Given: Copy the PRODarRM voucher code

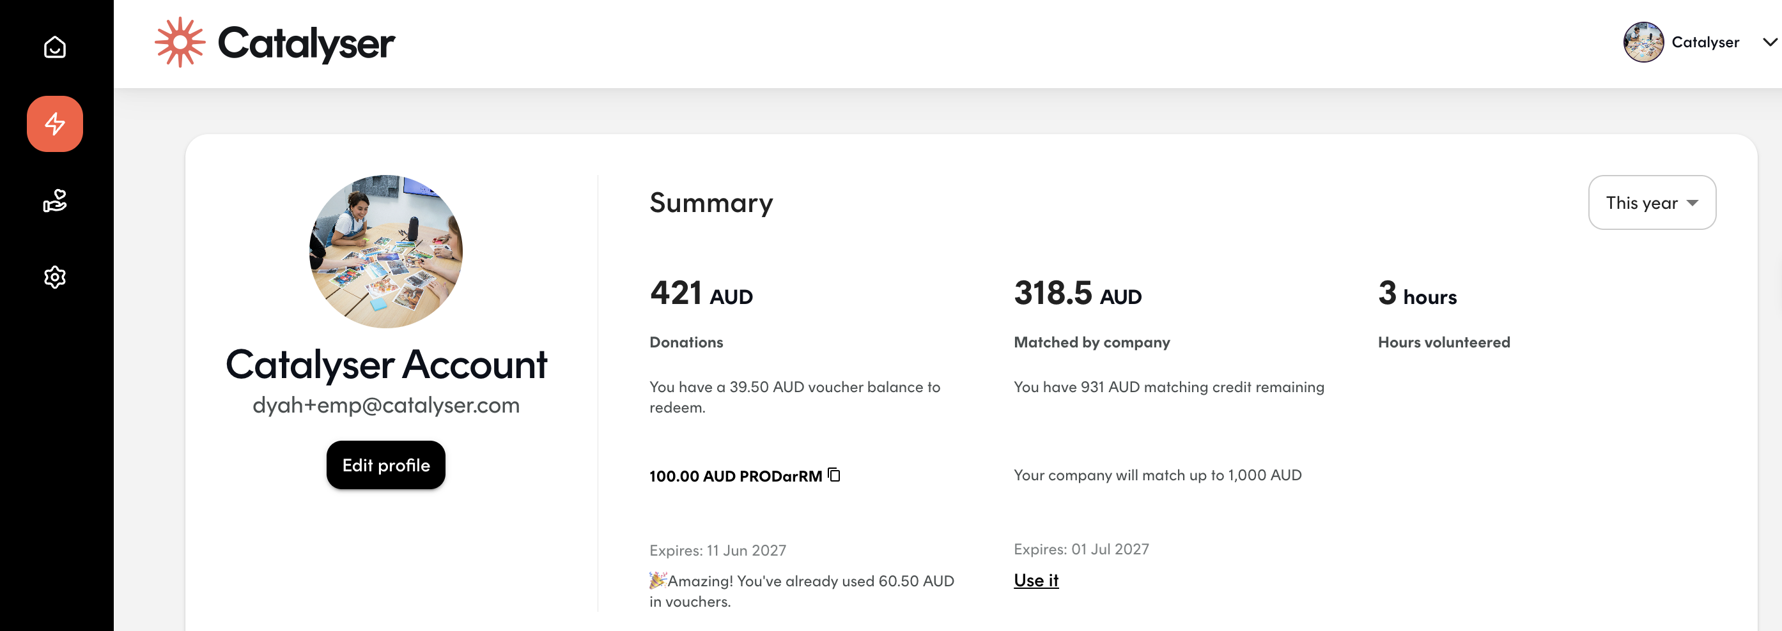Looking at the screenshot, I should point(834,475).
